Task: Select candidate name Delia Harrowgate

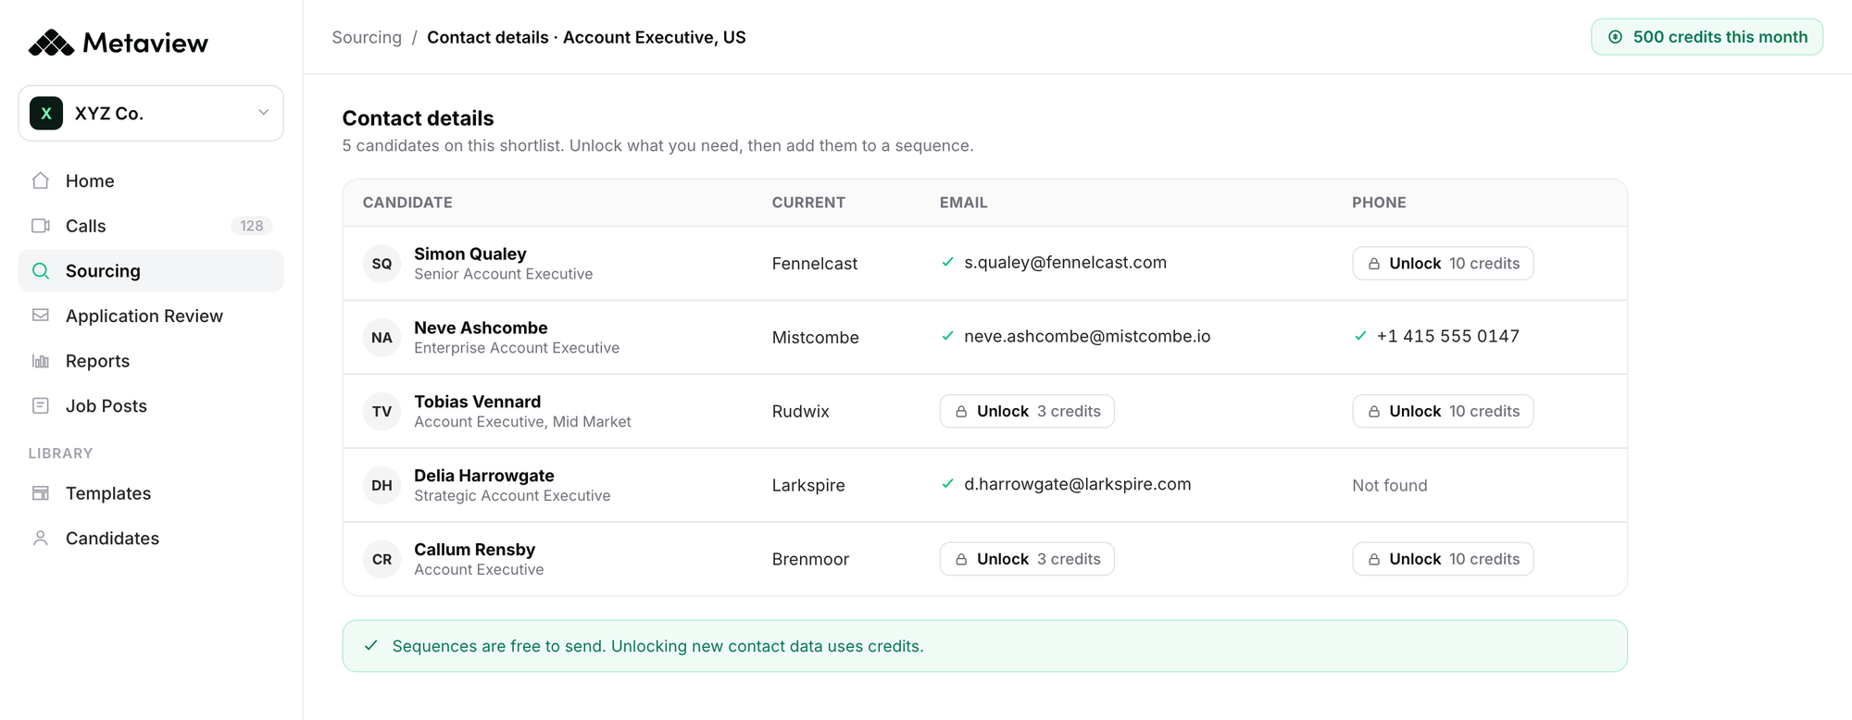Action: (484, 476)
